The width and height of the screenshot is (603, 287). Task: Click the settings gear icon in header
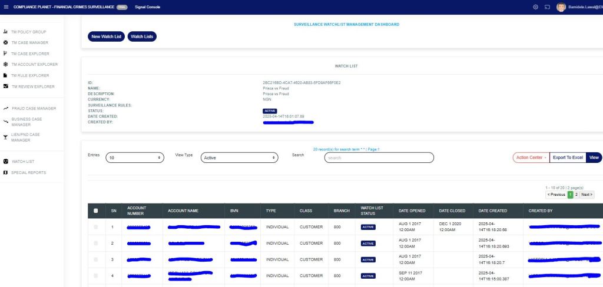pos(535,6)
